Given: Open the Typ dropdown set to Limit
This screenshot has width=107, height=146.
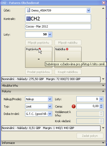Looking at the screenshot, I should click(x=50, y=106).
